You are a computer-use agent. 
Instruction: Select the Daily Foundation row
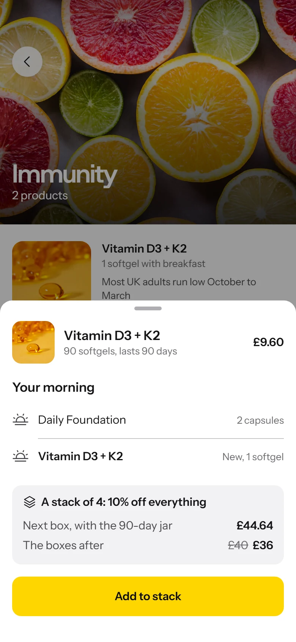point(148,420)
